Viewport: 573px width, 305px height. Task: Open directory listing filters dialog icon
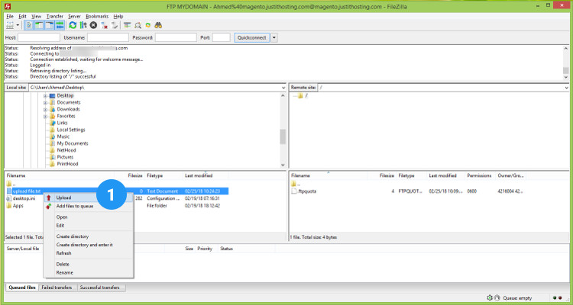[127, 25]
